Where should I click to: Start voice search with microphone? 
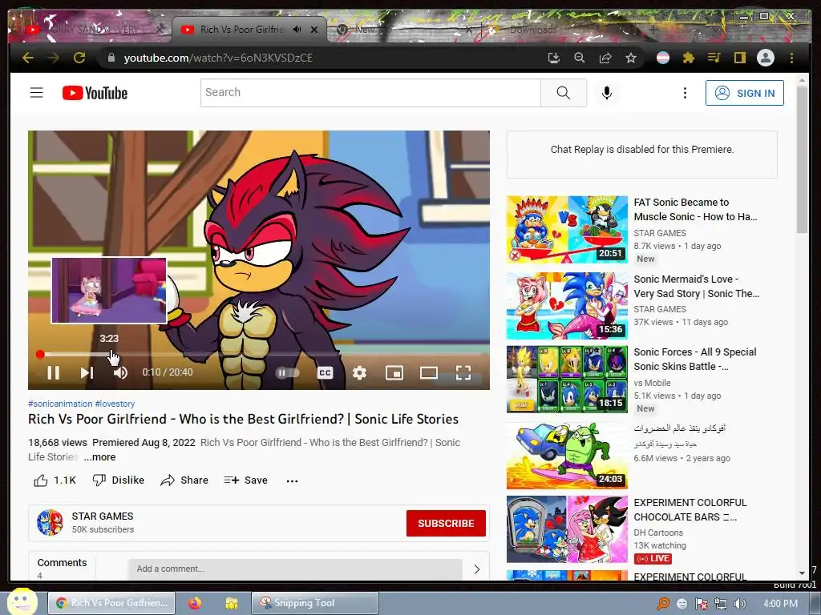point(606,93)
